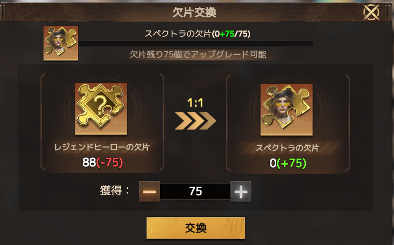
Task: Click the Spectra fragment icon at top left
Action: [x=61, y=43]
